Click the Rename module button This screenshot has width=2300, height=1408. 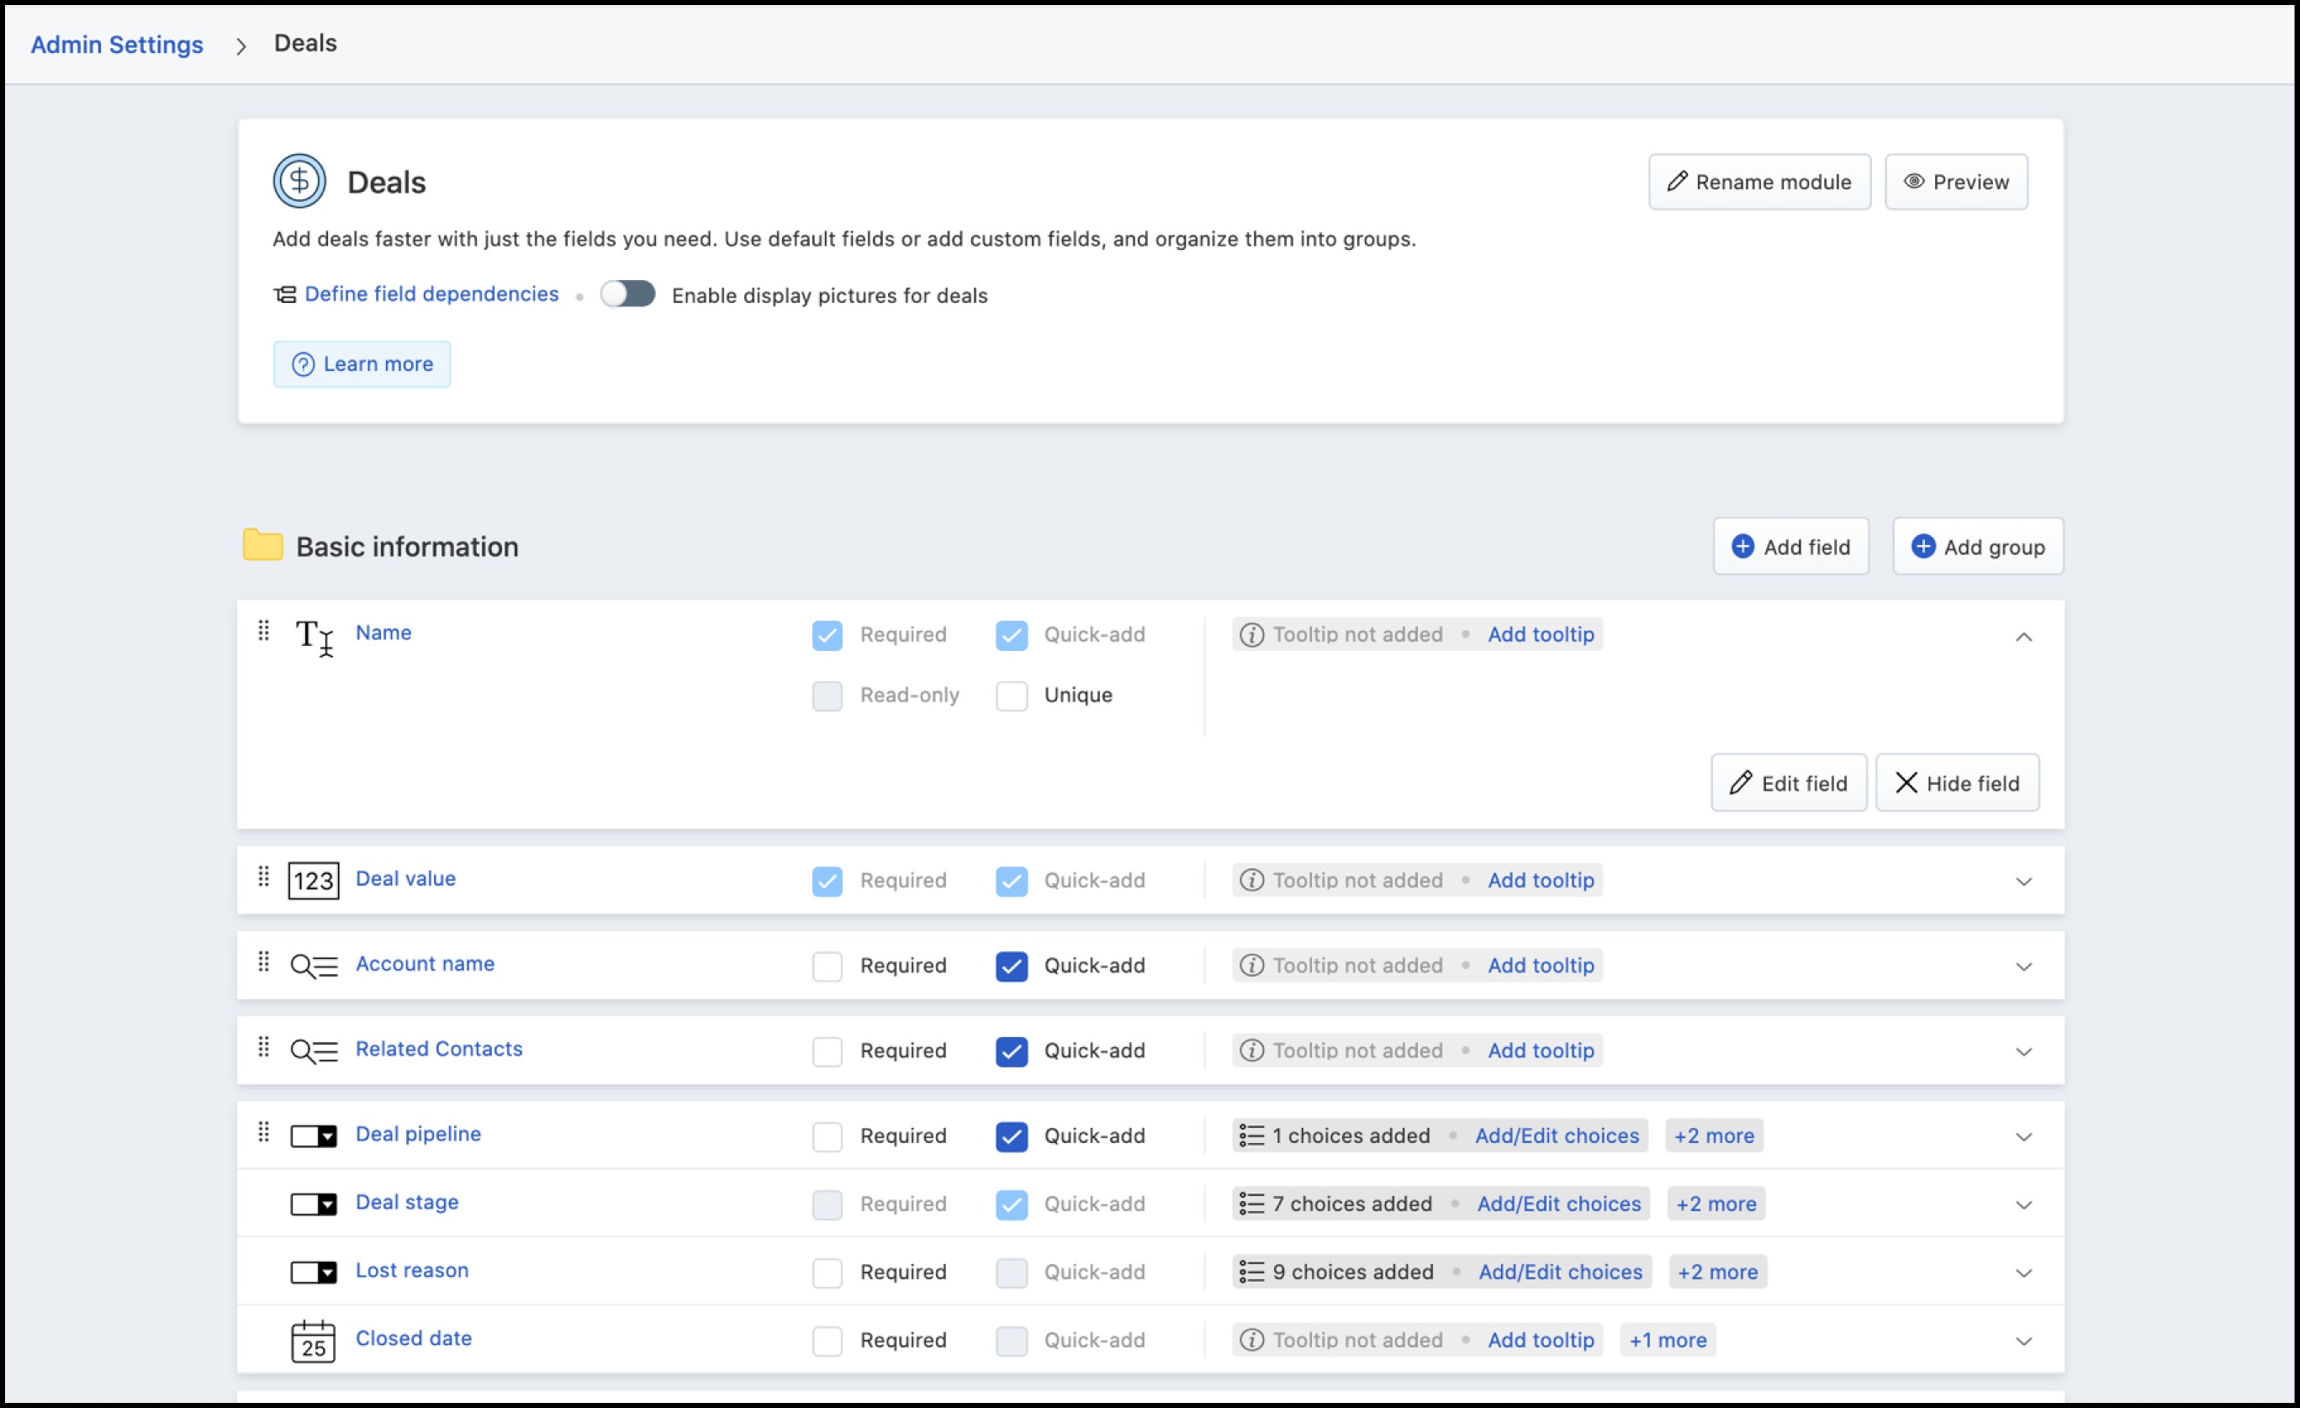tap(1758, 182)
